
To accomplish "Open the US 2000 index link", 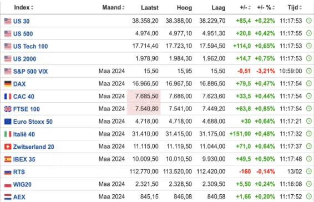I will [24, 59].
